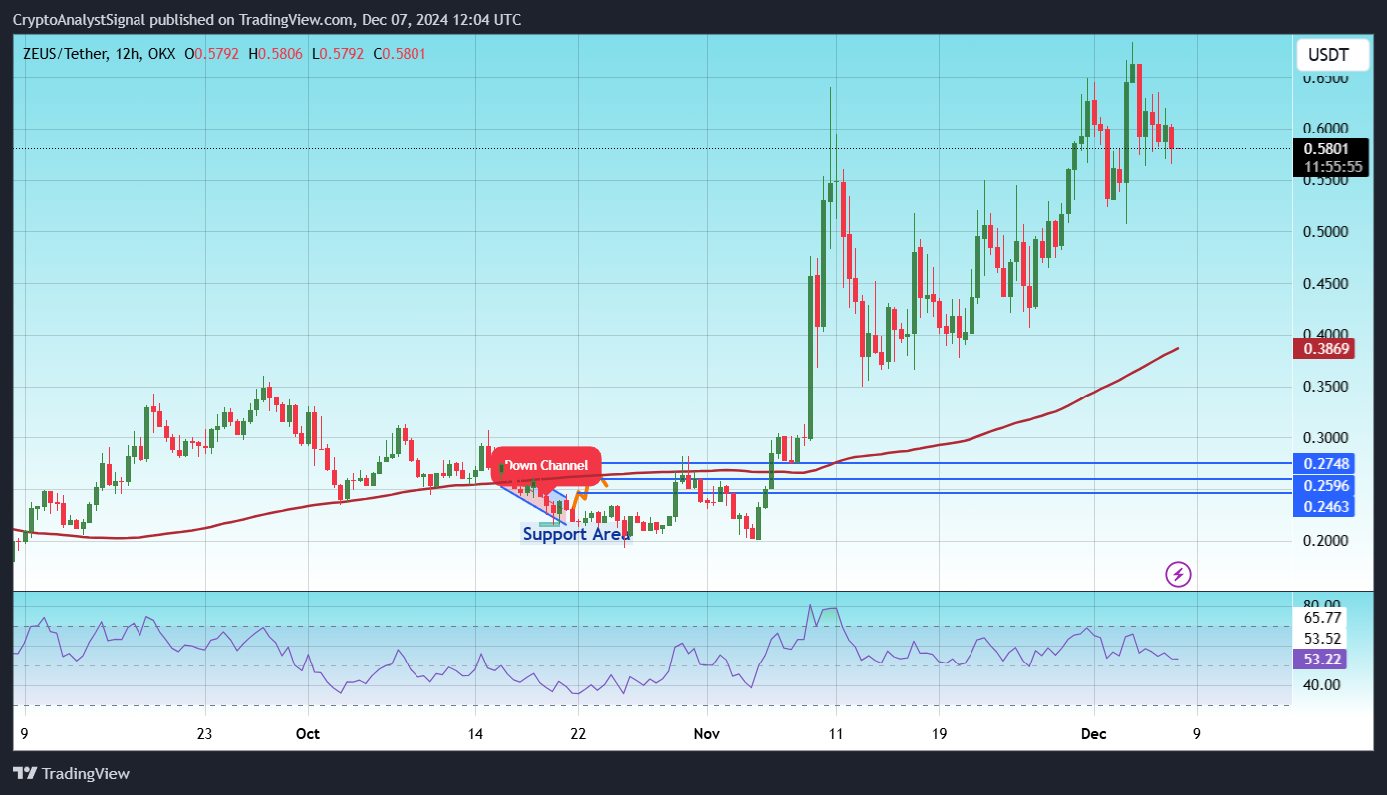Click the Dec date label on time axis
The height and width of the screenshot is (795, 1387).
[x=1093, y=733]
